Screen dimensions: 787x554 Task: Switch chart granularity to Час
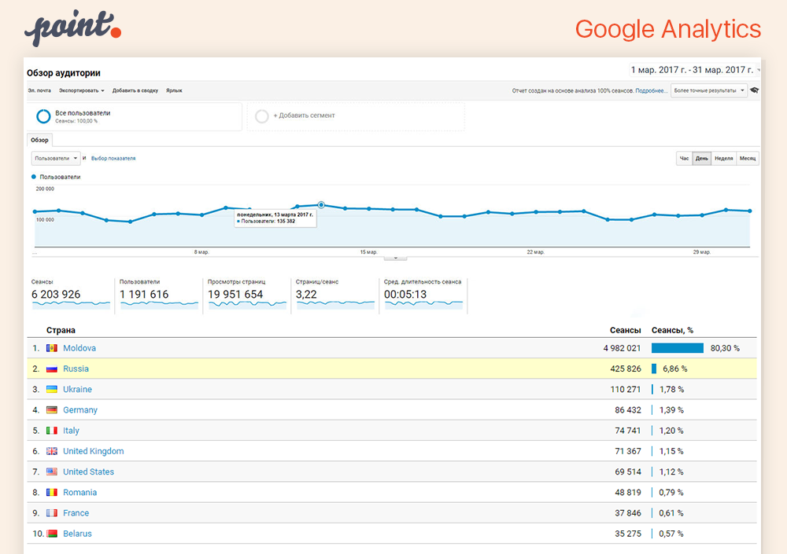684,159
